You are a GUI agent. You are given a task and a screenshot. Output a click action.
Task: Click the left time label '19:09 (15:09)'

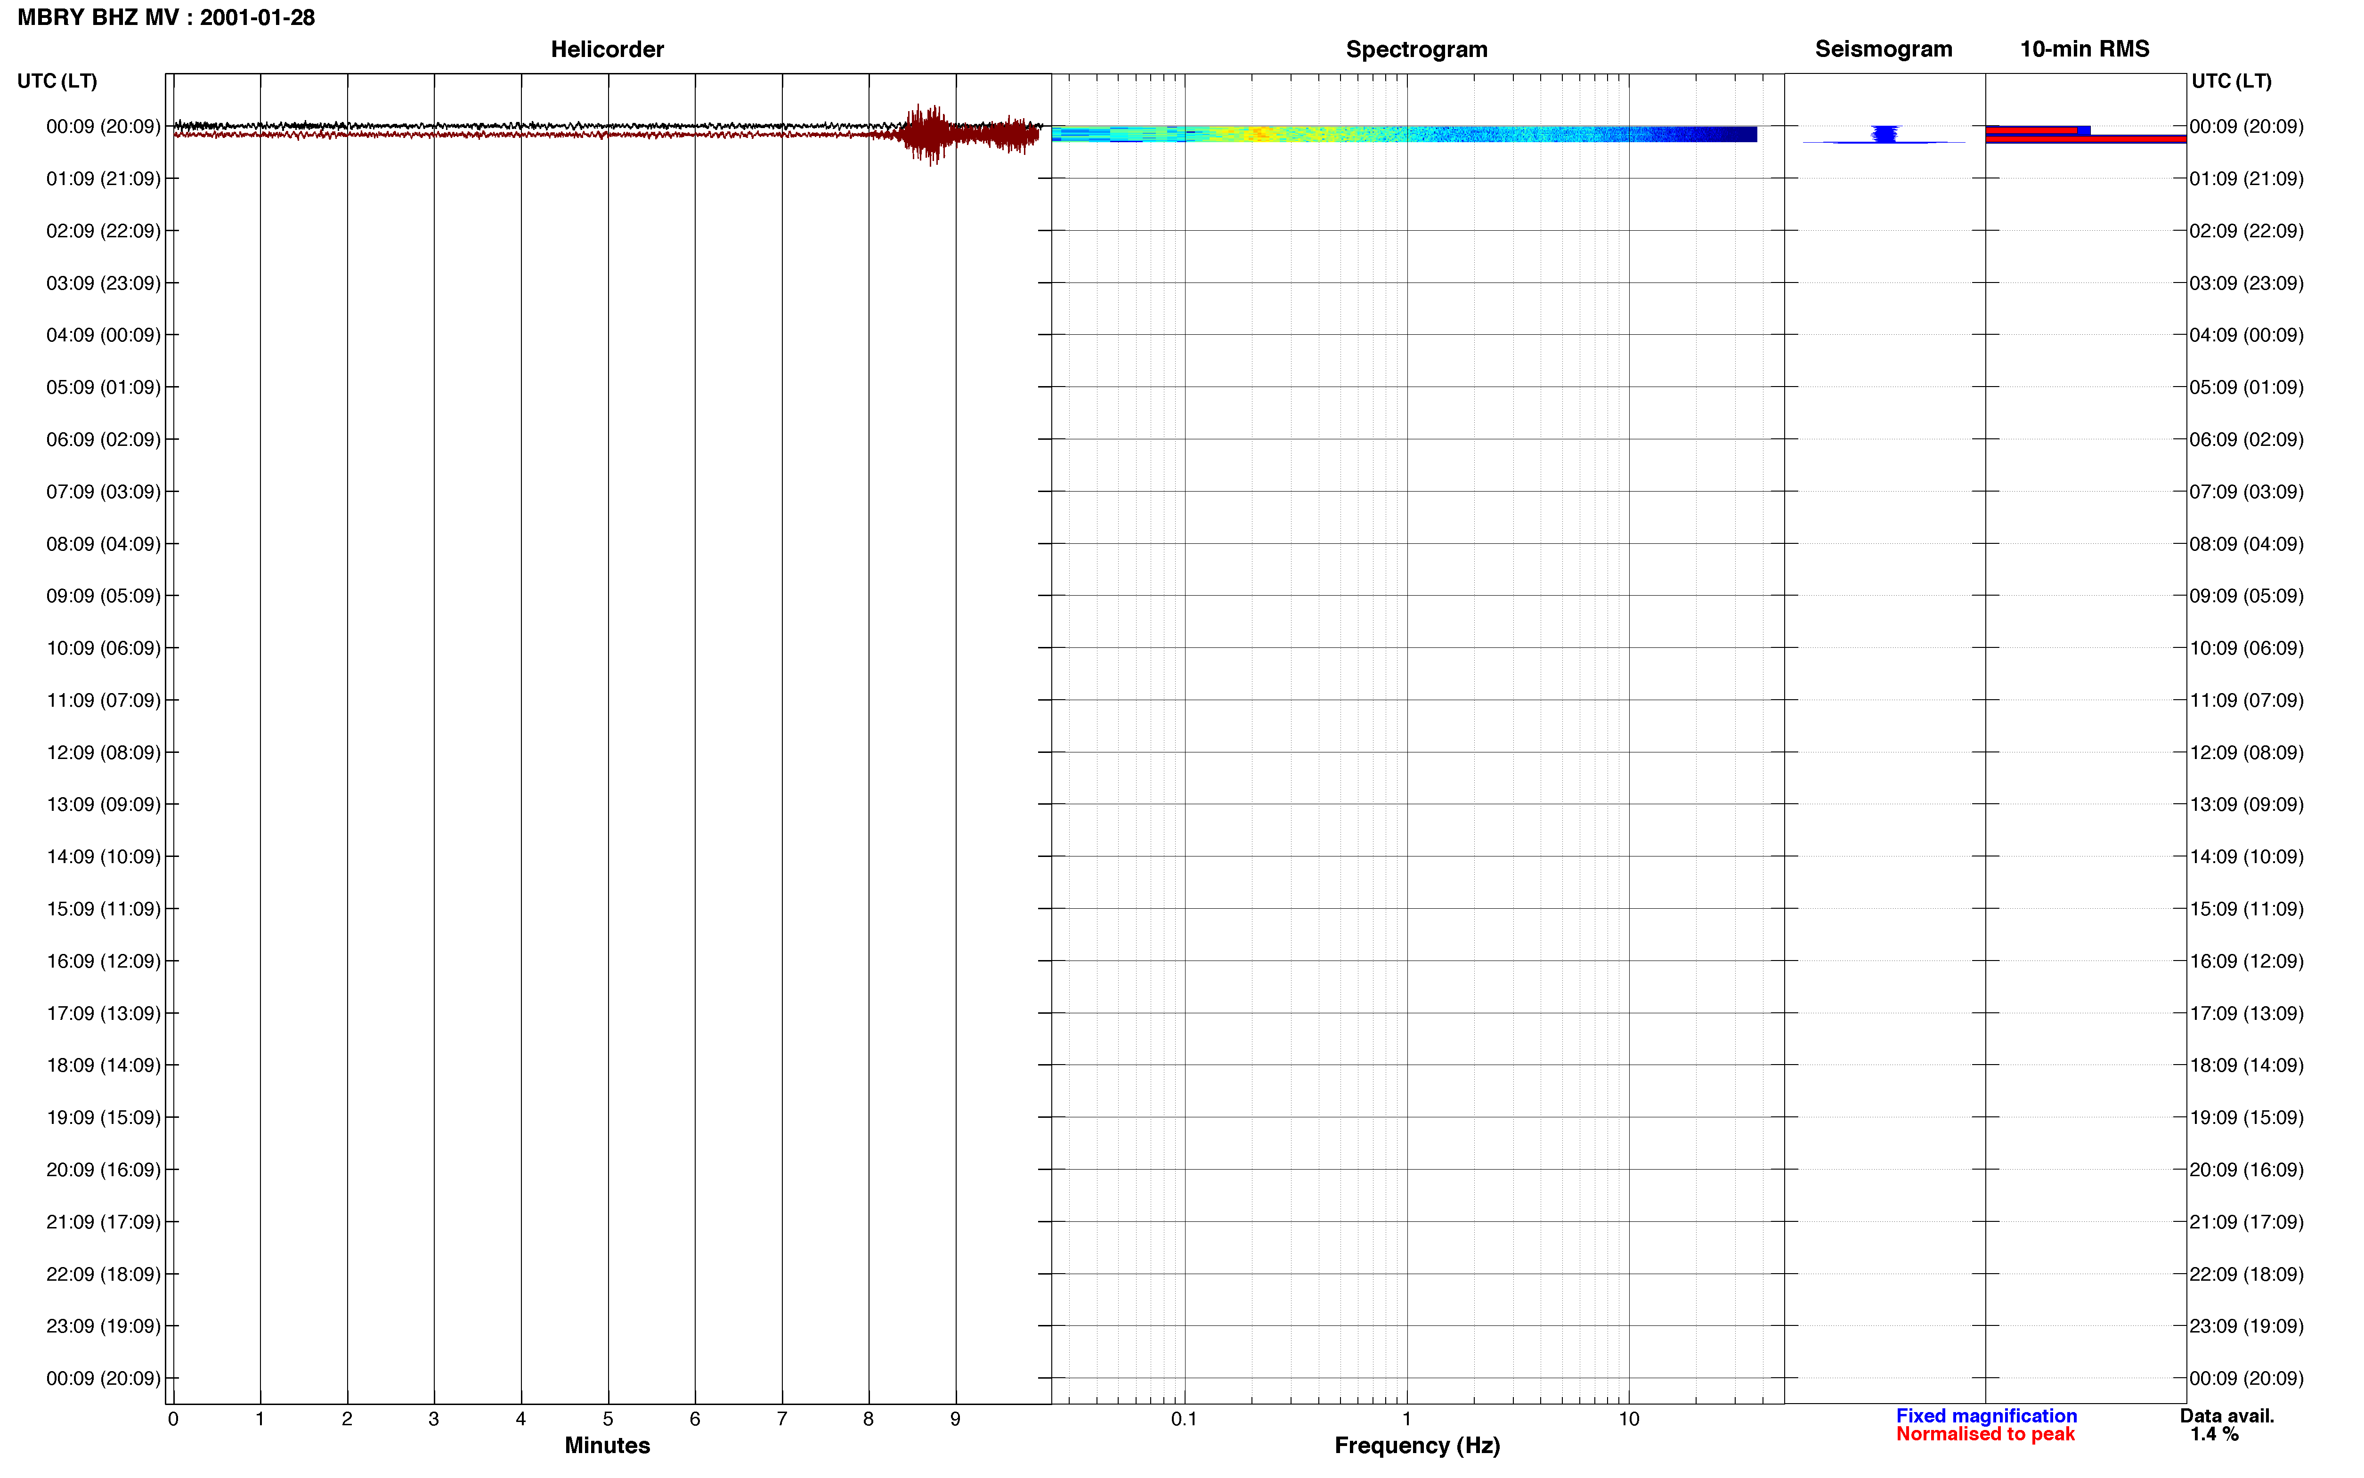(x=104, y=1117)
